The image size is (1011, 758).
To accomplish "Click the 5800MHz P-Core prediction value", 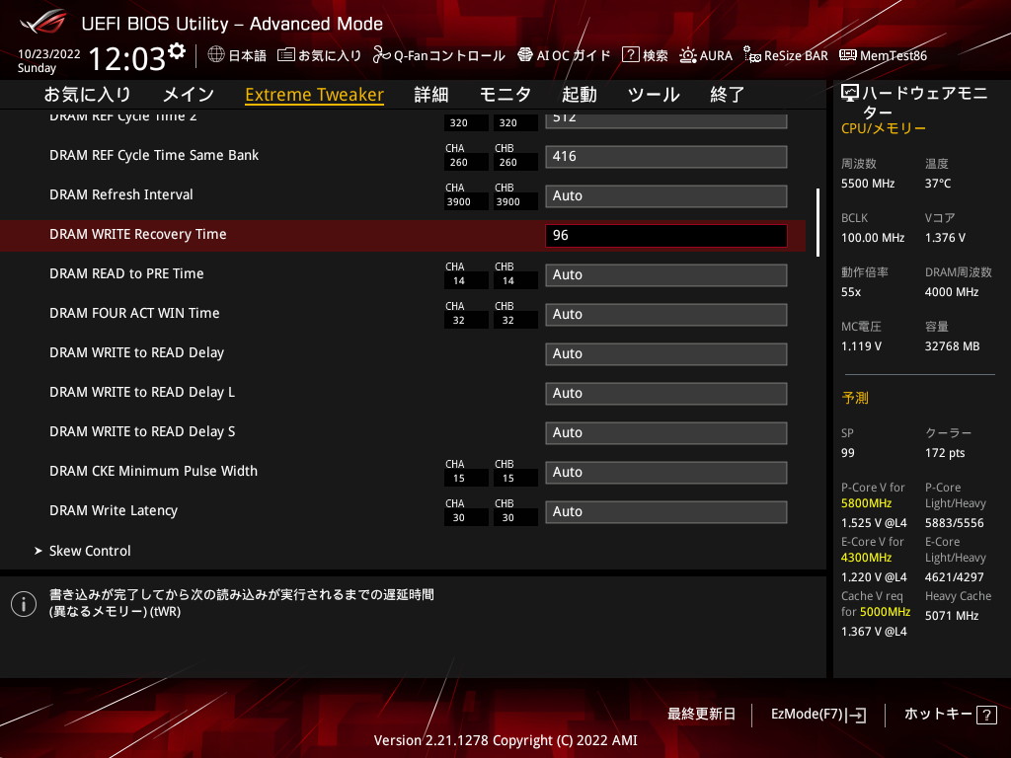I will click(x=867, y=503).
